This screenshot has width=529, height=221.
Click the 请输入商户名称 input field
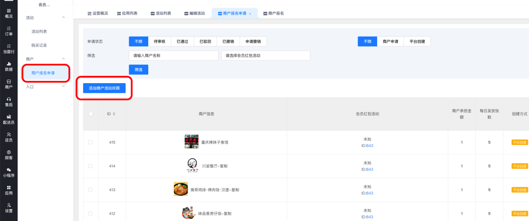(x=173, y=55)
